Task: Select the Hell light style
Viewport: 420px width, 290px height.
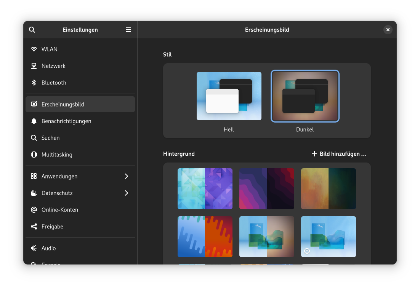Action: coord(229,96)
